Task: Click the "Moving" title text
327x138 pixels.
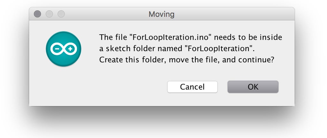Action: point(161,14)
